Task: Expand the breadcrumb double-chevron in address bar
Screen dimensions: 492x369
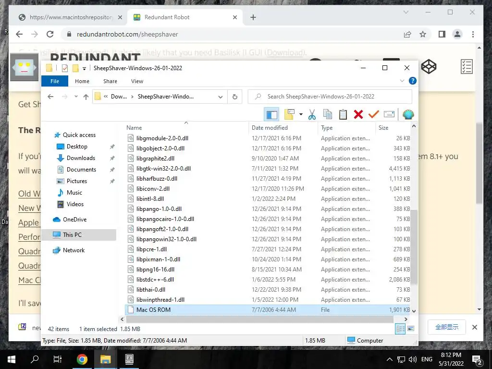Action: click(x=106, y=97)
